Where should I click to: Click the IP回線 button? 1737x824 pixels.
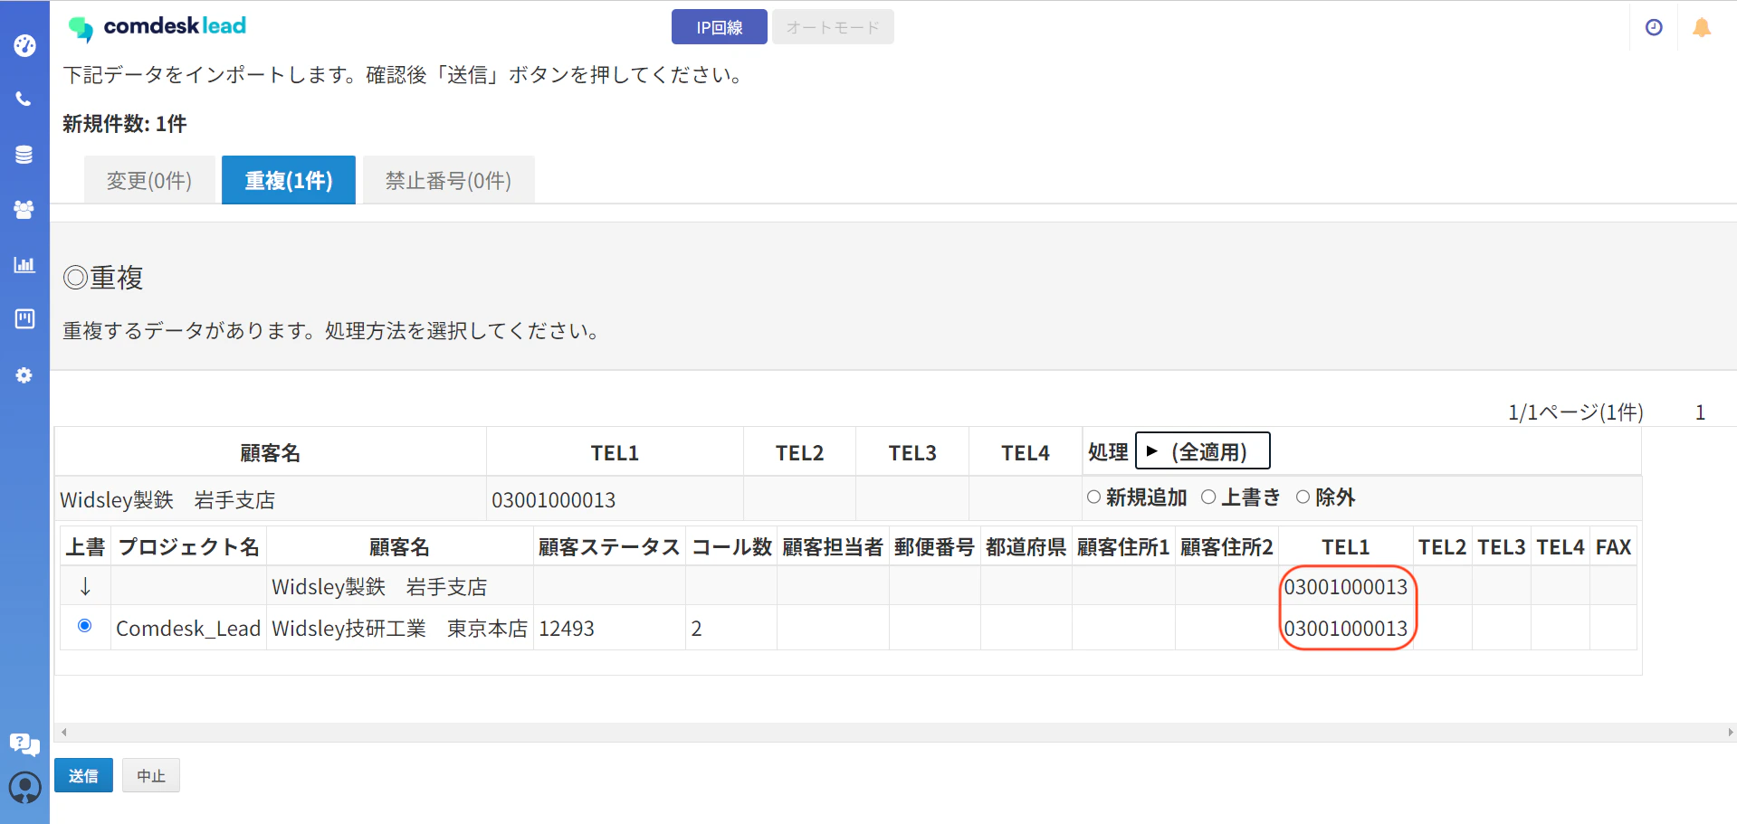(x=720, y=27)
